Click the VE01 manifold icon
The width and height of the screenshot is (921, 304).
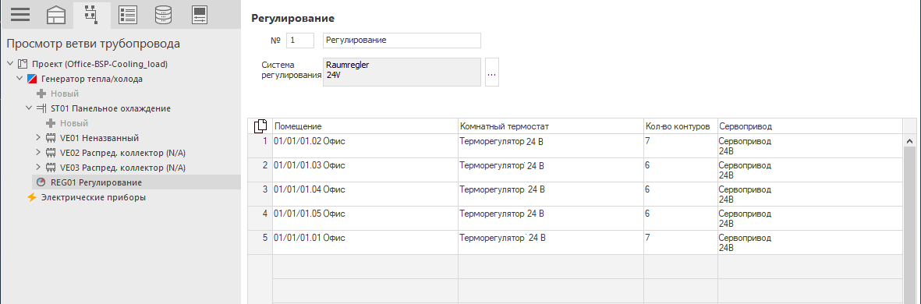pyautogui.click(x=51, y=138)
